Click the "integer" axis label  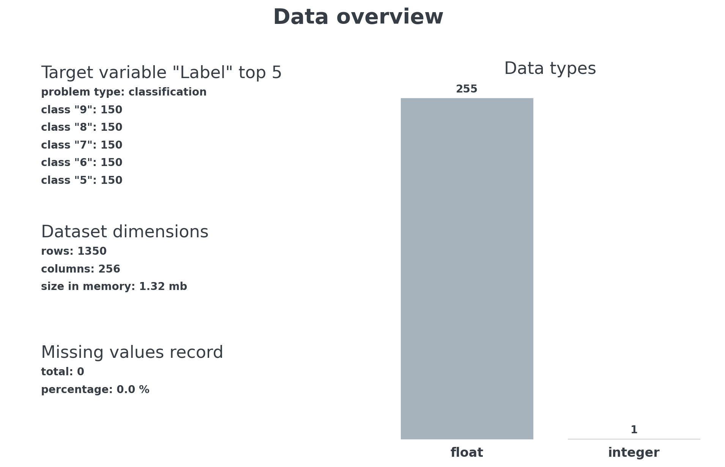point(634,453)
